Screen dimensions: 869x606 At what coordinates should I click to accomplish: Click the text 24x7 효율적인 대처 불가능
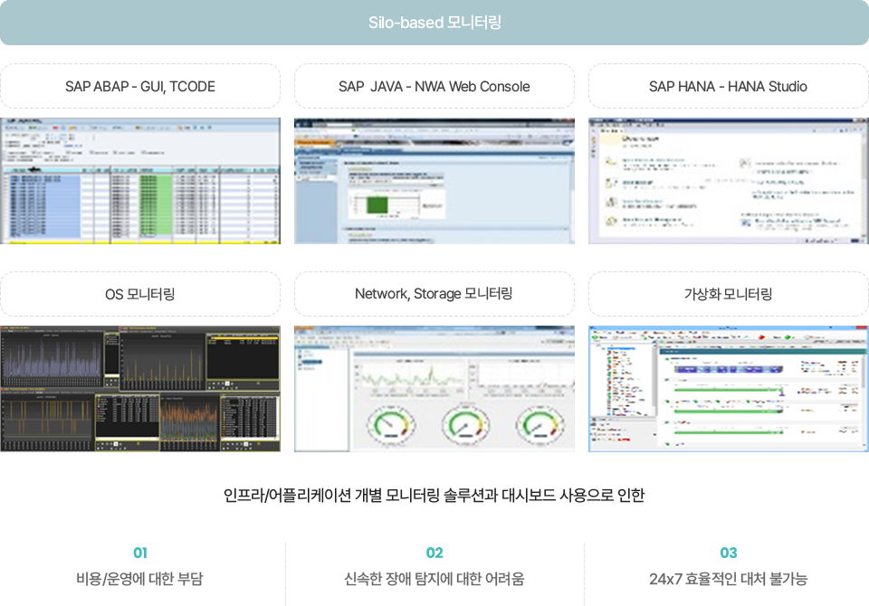[x=728, y=579]
